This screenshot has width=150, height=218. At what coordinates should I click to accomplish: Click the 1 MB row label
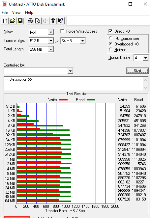pyautogui.click(x=11, y=159)
